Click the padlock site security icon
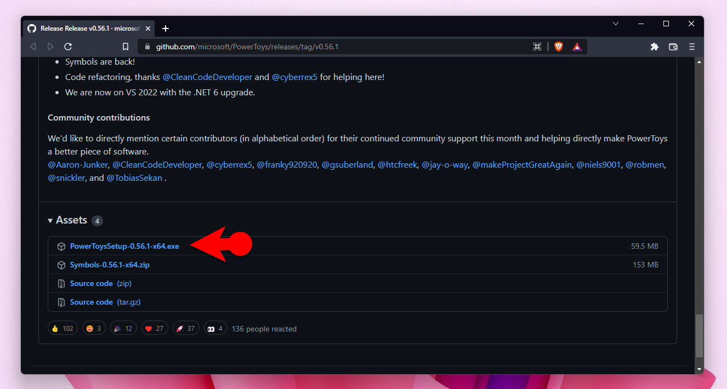727x389 pixels. click(x=147, y=47)
